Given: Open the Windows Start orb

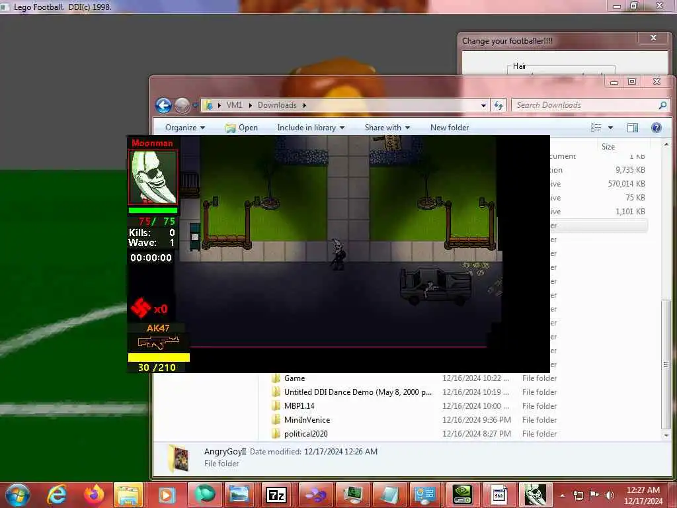Looking at the screenshot, I should pos(18,495).
